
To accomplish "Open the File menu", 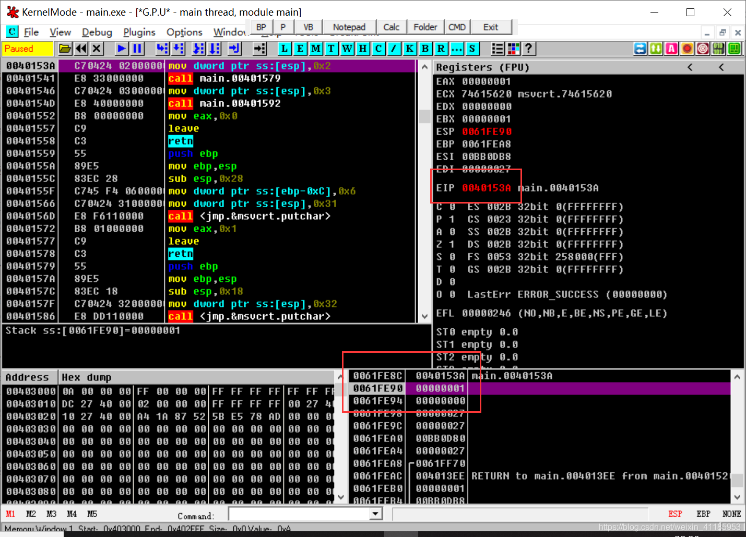I will (31, 32).
